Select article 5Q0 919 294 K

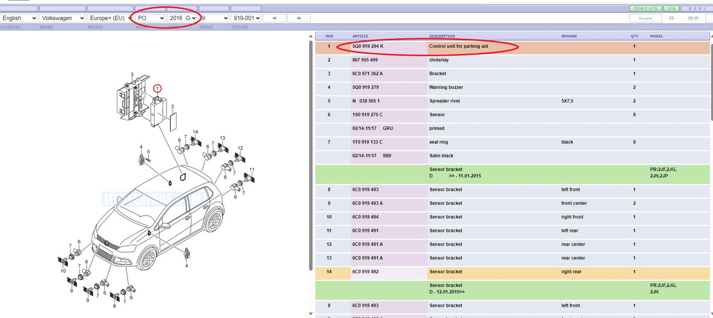(x=368, y=46)
